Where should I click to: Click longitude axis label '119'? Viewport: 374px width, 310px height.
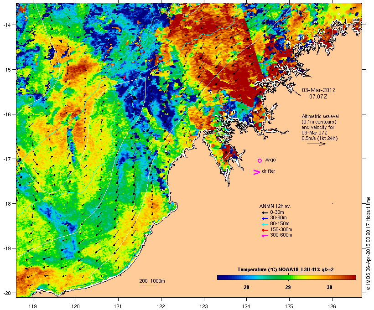(x=33, y=306)
